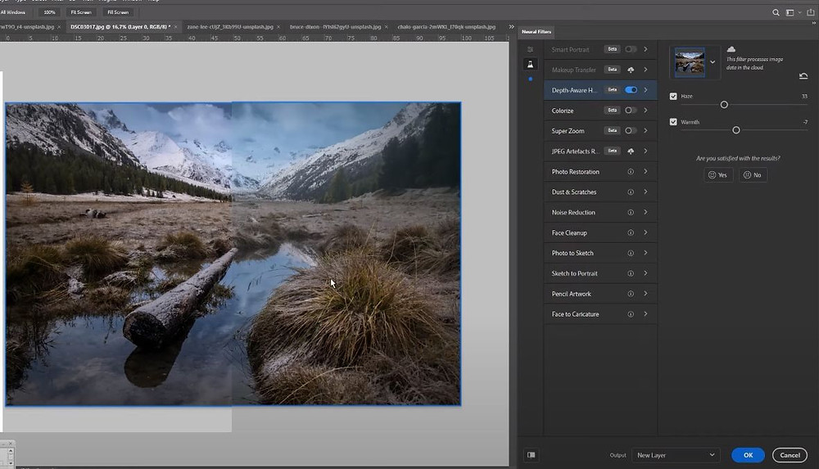
Task: Open the preview thumbnail dropdown arrow
Action: 713,61
